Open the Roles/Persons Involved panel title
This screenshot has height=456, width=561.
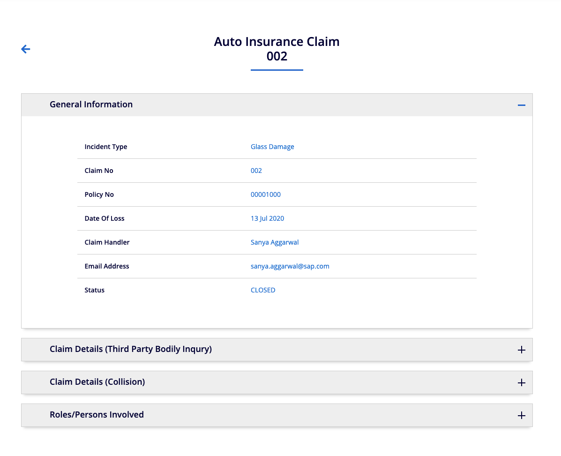tap(97, 415)
